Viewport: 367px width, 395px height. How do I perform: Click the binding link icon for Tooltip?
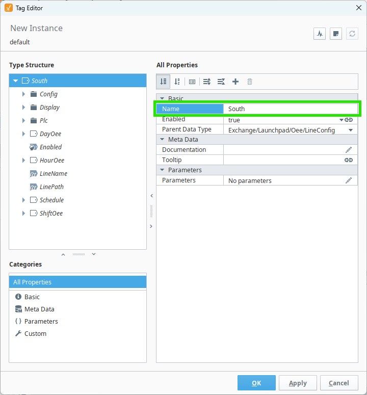(x=349, y=160)
